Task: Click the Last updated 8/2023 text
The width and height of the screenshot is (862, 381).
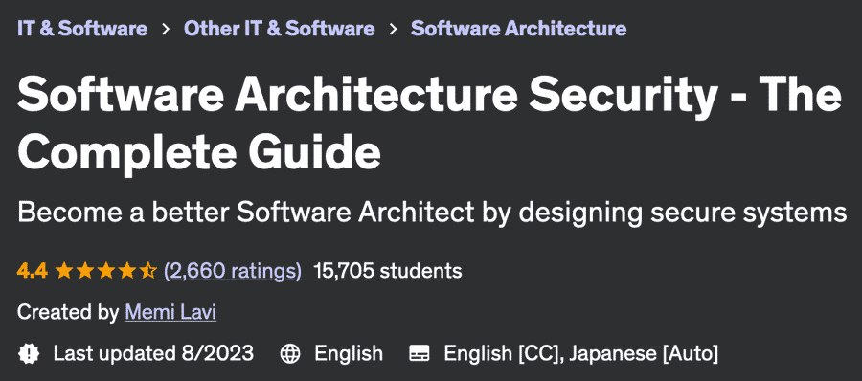Action: coord(153,353)
